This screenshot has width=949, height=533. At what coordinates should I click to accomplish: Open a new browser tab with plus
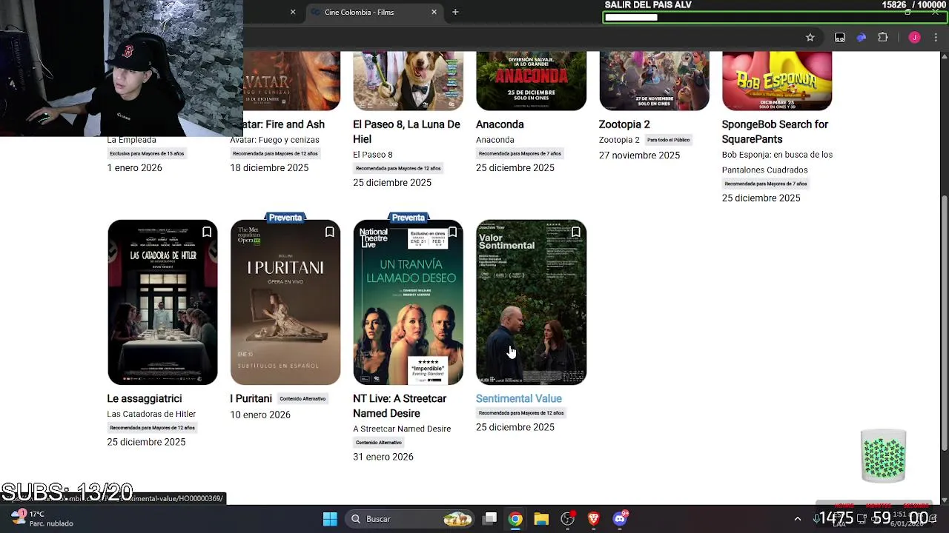(455, 12)
